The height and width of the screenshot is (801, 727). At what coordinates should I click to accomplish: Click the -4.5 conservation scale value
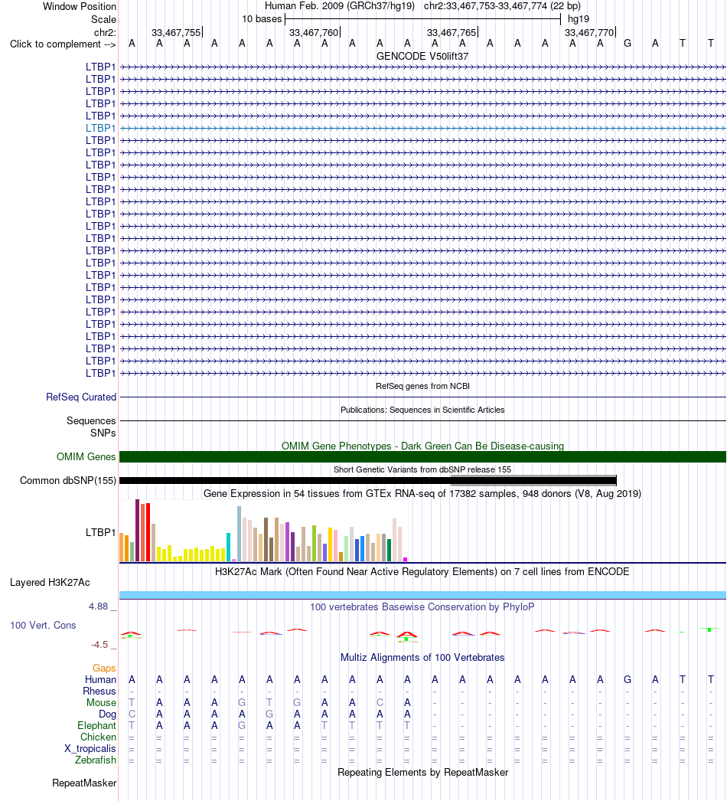[x=99, y=645]
